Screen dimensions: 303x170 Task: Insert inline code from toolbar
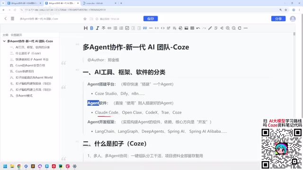pos(163,28)
